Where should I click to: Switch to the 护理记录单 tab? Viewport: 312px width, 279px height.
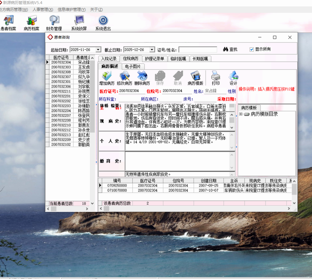pyautogui.click(x=154, y=59)
